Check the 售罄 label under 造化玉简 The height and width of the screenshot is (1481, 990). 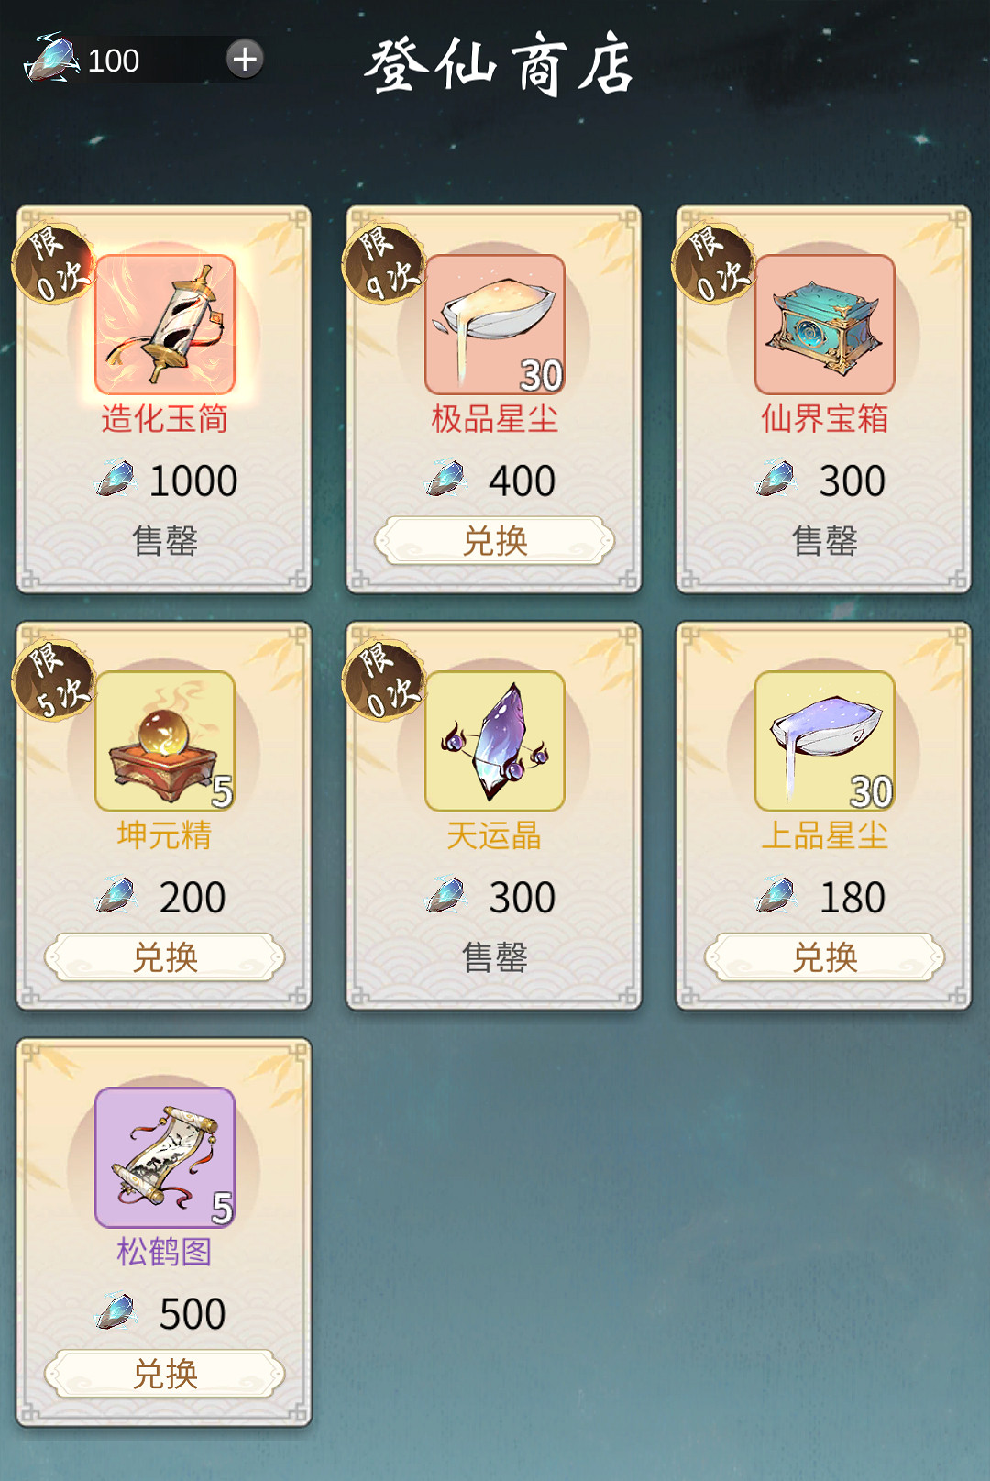[165, 541]
